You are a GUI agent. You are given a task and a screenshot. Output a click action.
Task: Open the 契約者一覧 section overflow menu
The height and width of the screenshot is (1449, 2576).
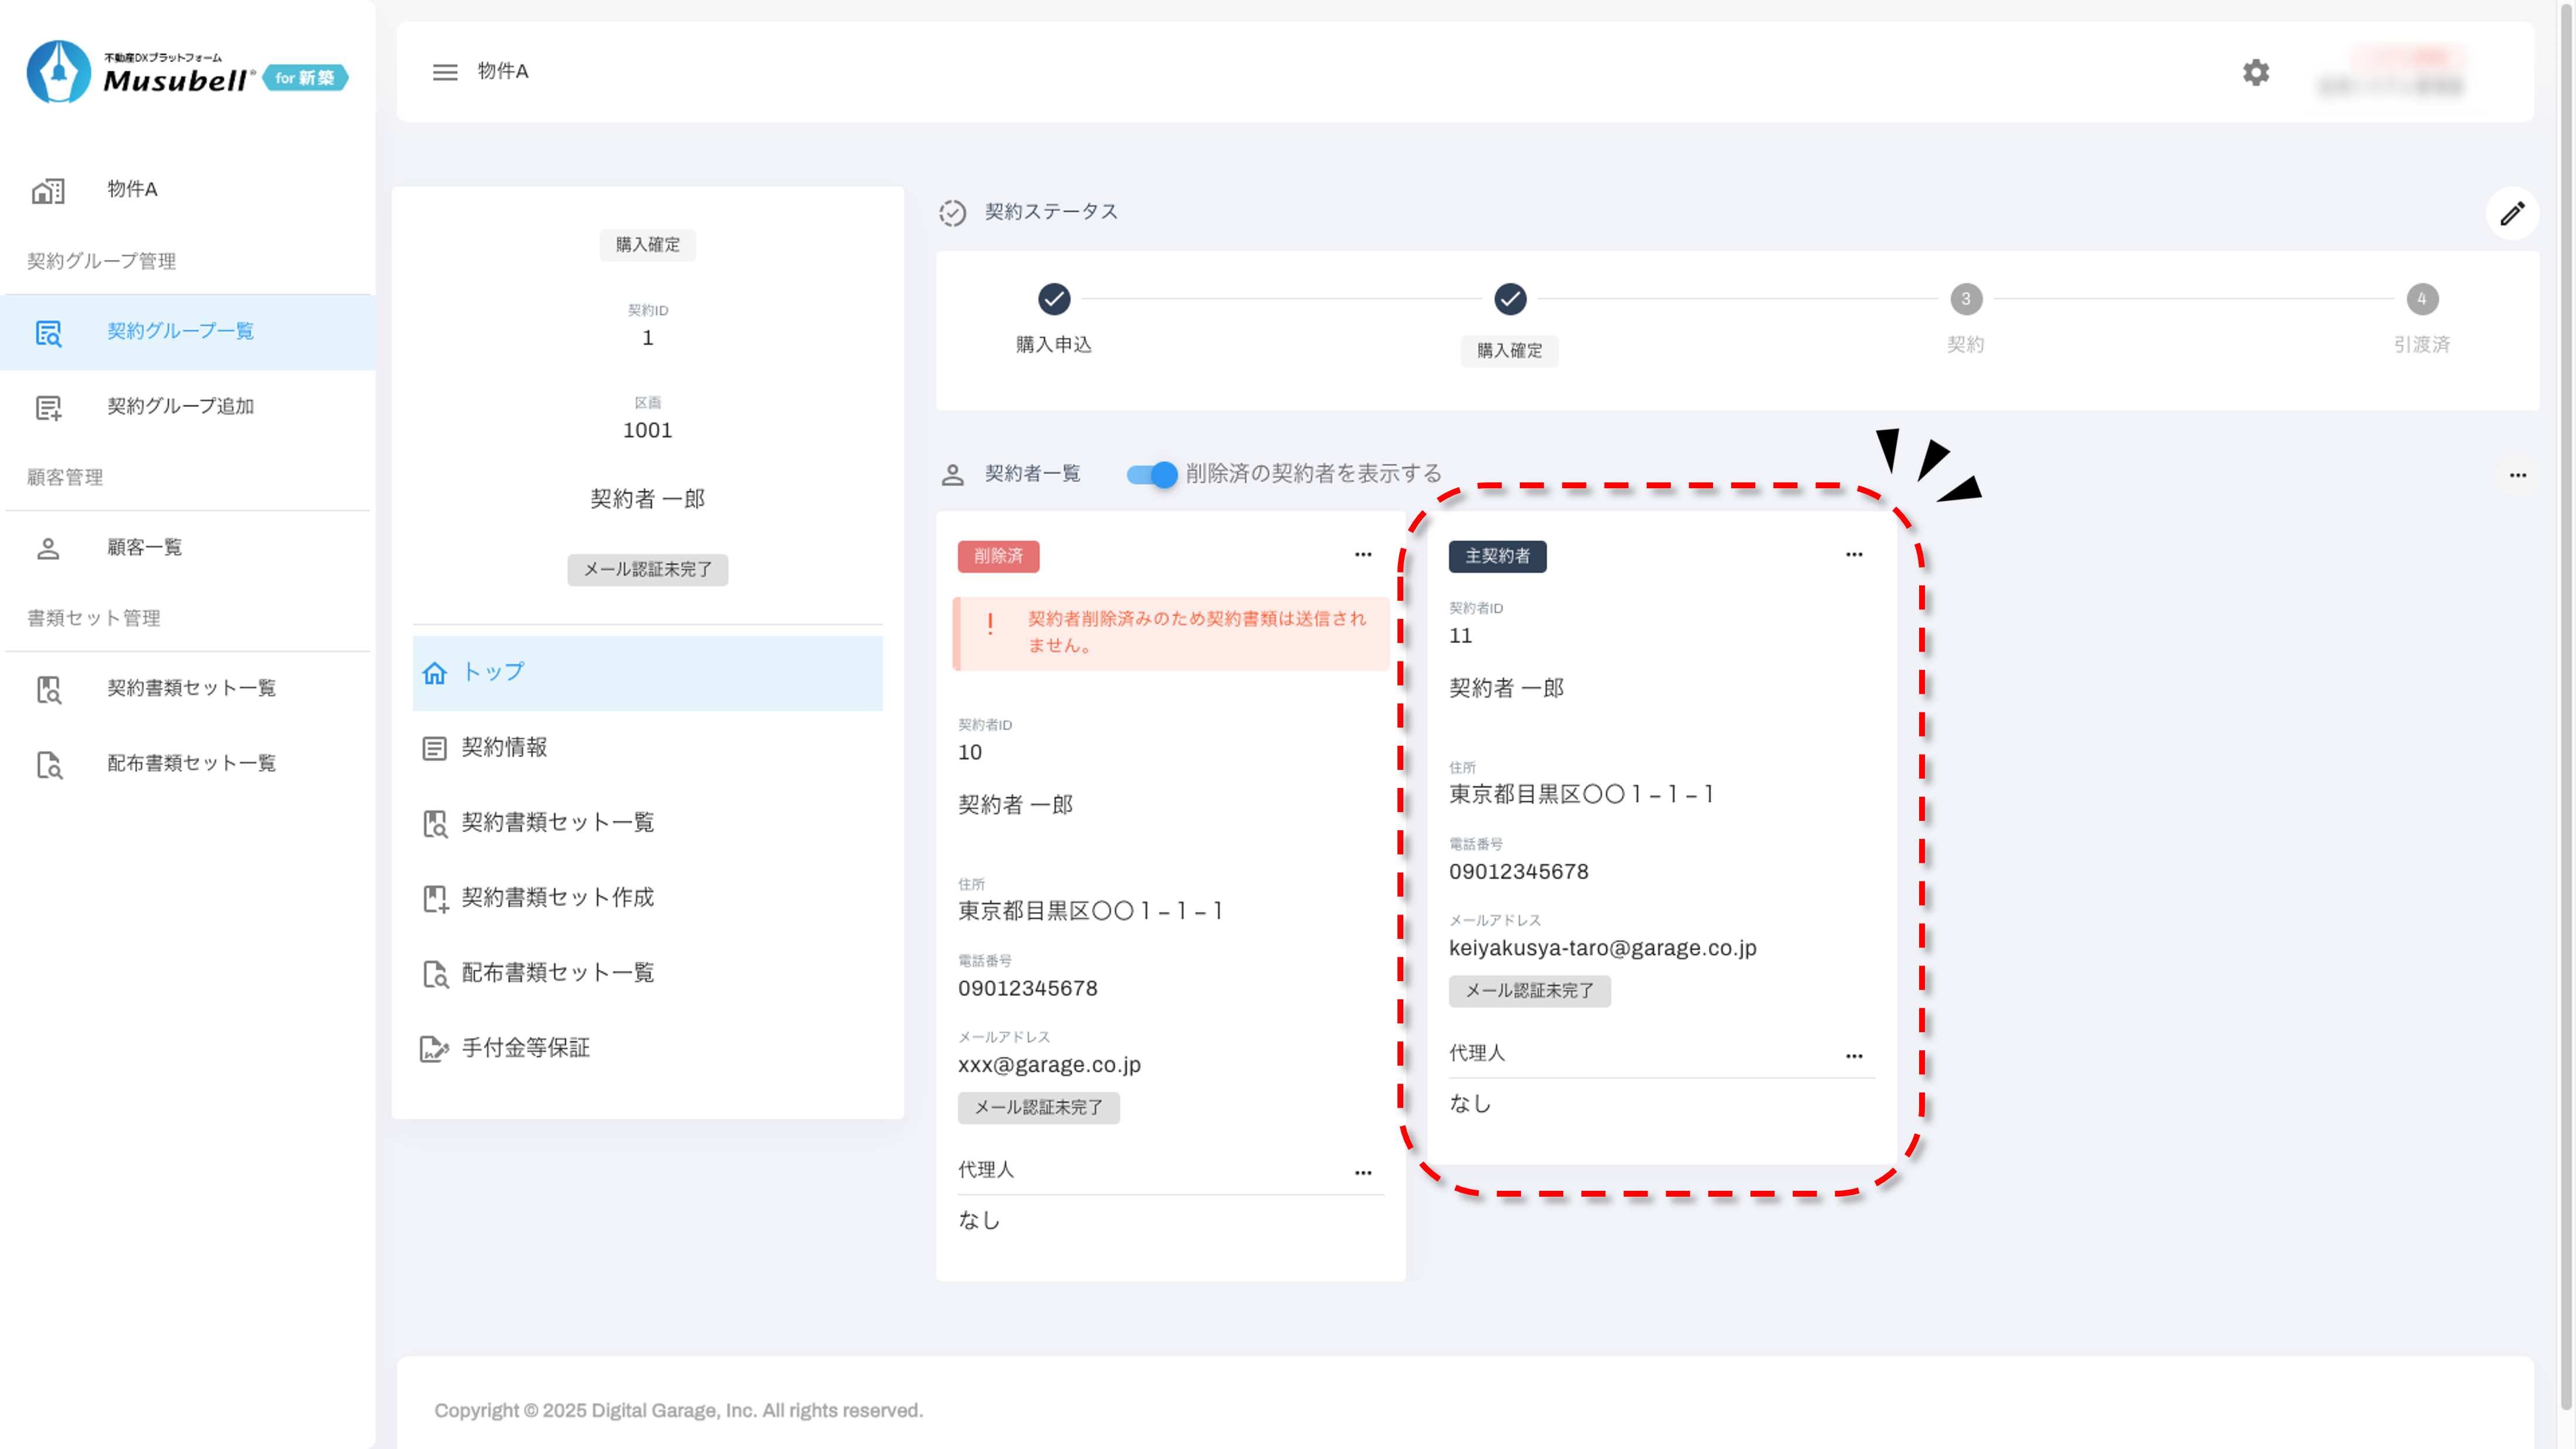tap(2518, 475)
